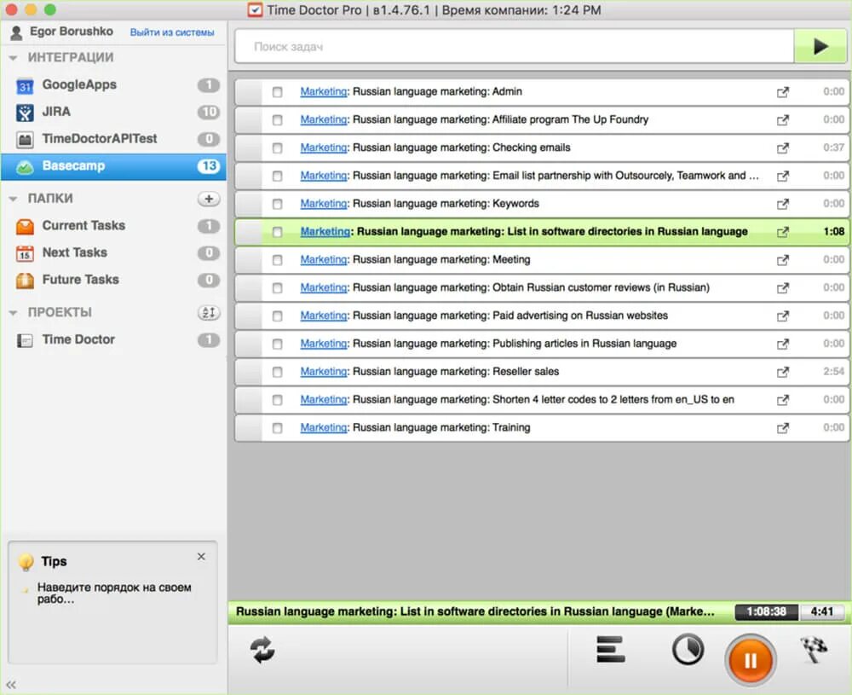Screen dimensions: 852x695
Task: Check the Meeting task checkbox
Action: point(277,260)
